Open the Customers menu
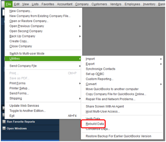 [x=99, y=4]
